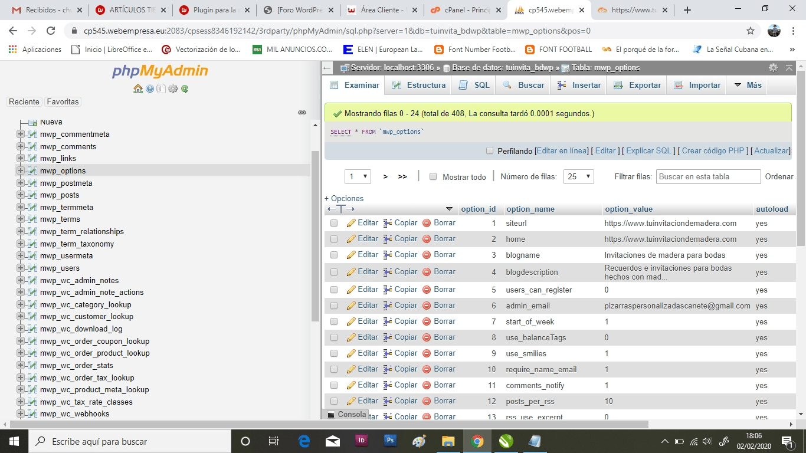This screenshot has width=806, height=453.
Task: Open the SQL tab
Action: tap(474, 85)
